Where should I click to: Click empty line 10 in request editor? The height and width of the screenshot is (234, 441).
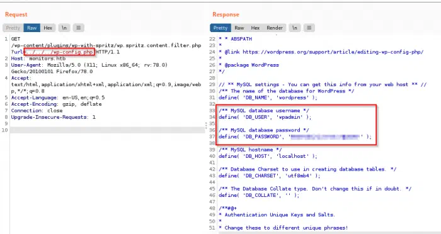click(x=108, y=130)
